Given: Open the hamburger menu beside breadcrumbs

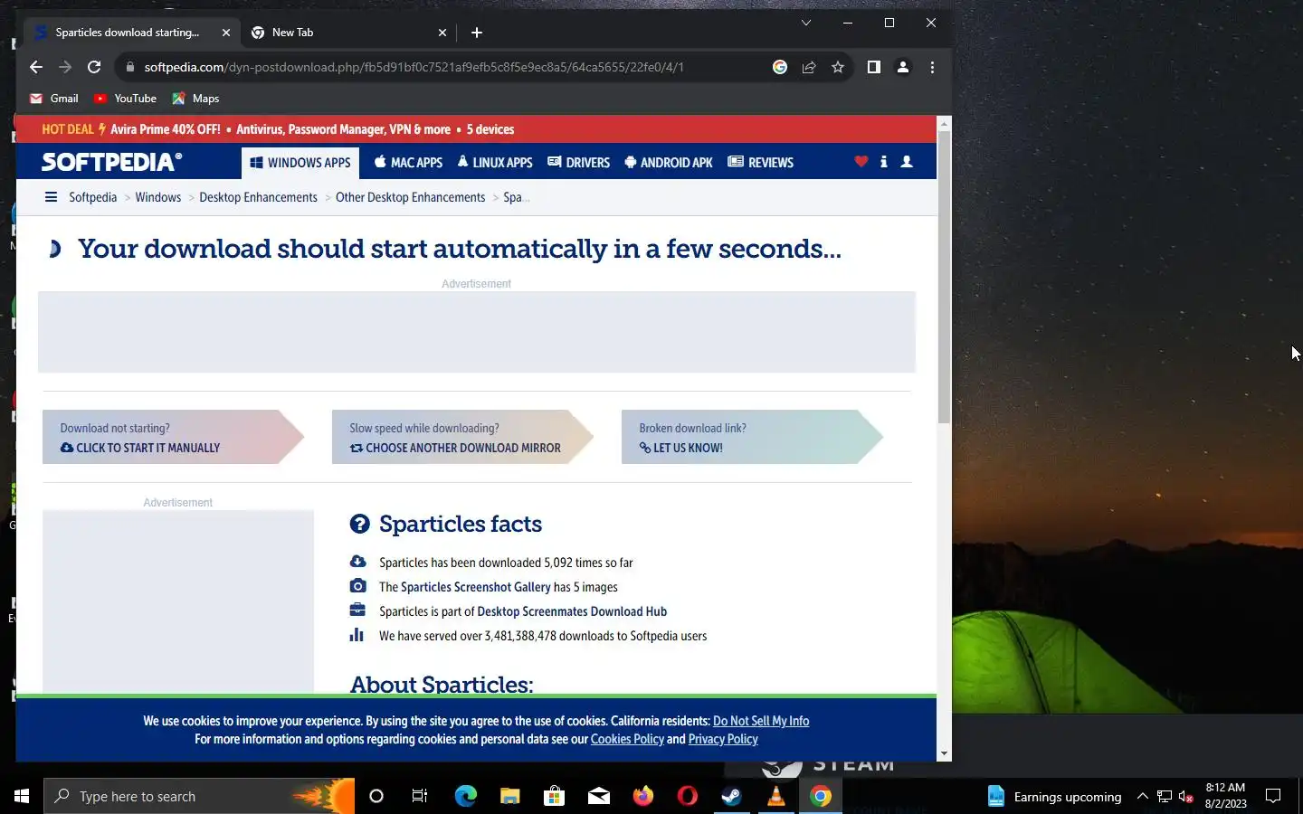Looking at the screenshot, I should click(51, 197).
